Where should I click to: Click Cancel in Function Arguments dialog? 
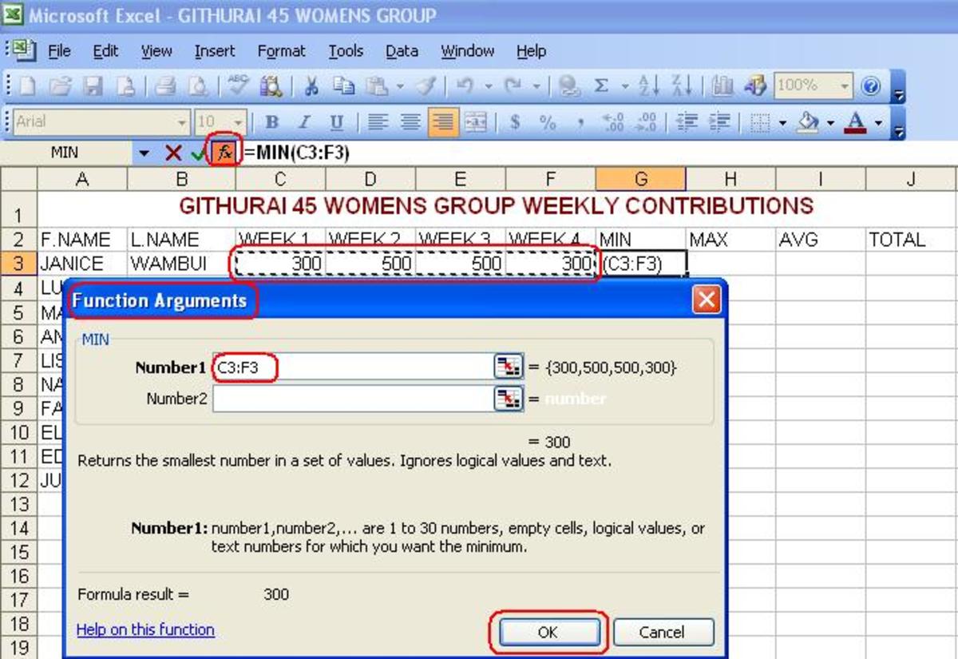[x=662, y=632]
